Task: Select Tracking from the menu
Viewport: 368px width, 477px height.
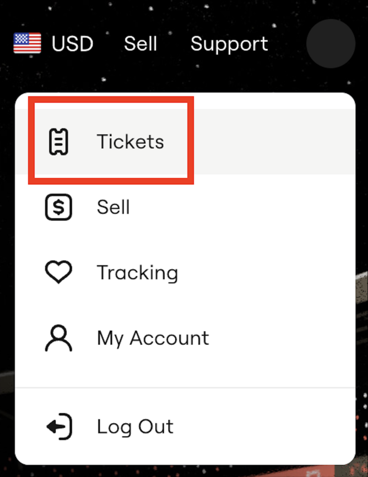Action: 137,272
